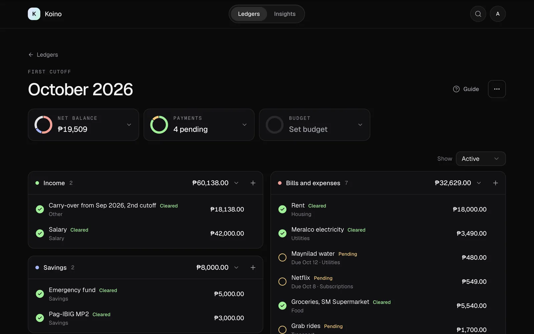Expand the Net Balance card chevron
The width and height of the screenshot is (534, 334).
tap(129, 125)
